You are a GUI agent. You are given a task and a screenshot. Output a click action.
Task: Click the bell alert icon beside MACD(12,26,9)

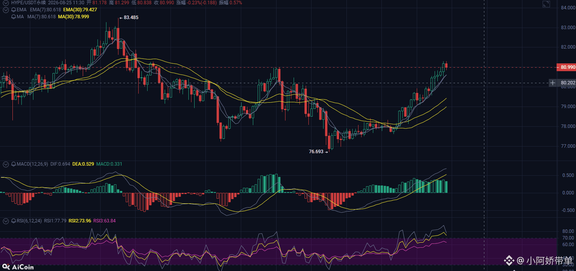pyautogui.click(x=13, y=164)
